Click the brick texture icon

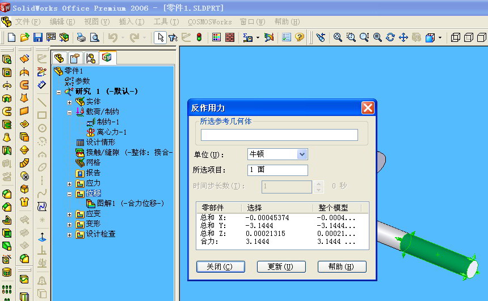(230, 37)
